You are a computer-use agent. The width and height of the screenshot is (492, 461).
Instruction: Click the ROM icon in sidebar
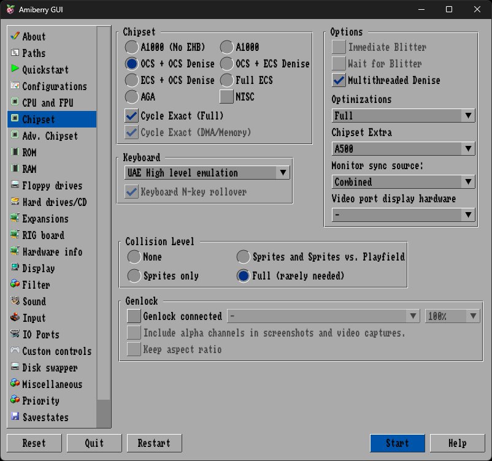coord(15,152)
